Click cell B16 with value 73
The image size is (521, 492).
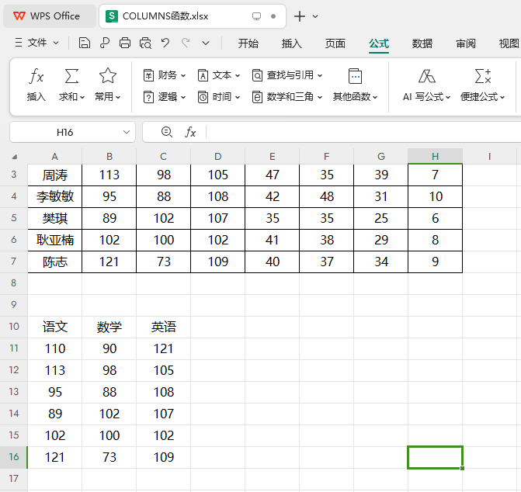(x=109, y=458)
